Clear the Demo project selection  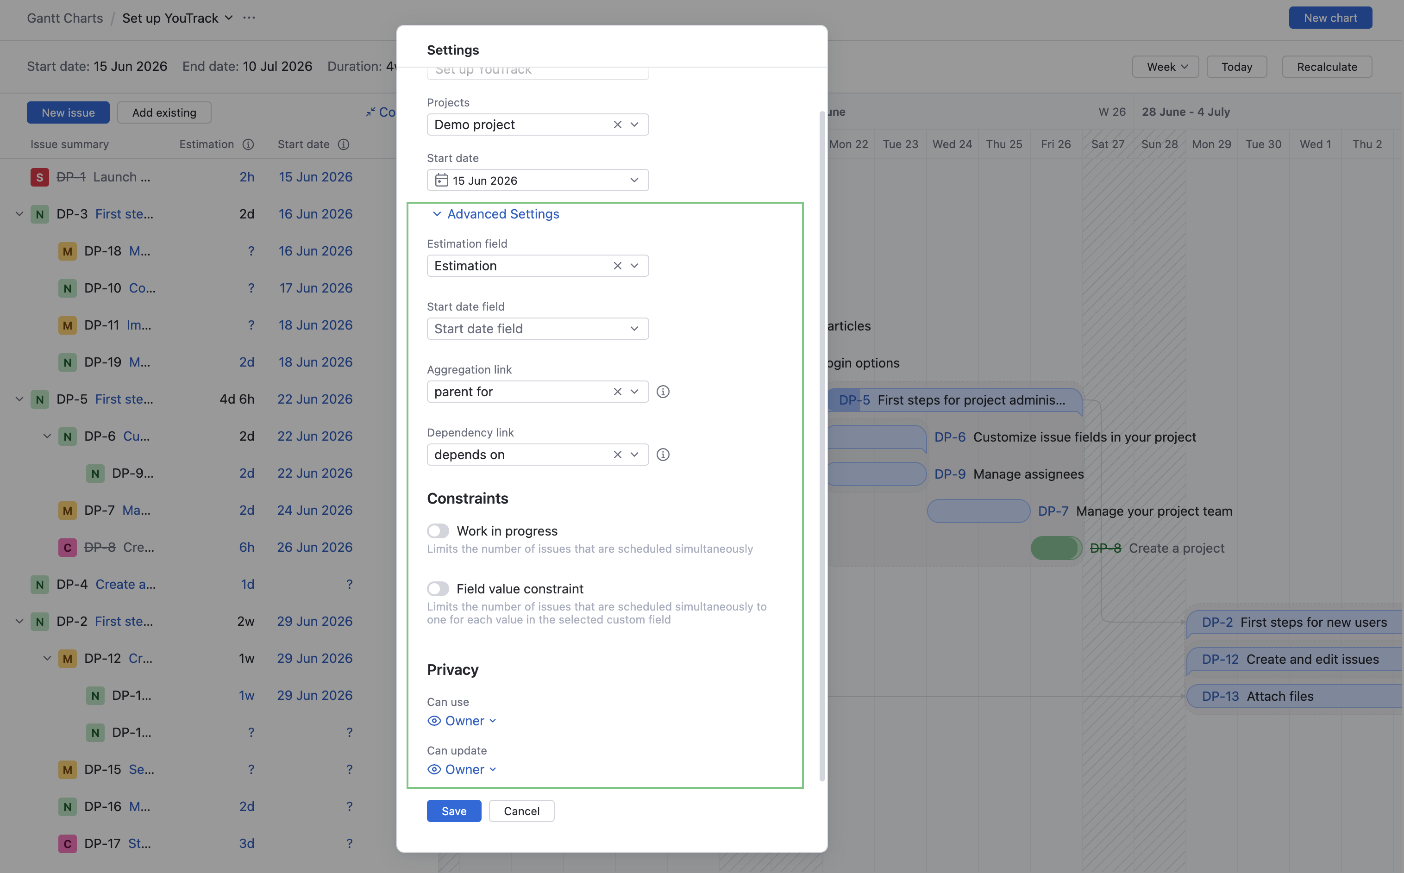pyautogui.click(x=617, y=125)
